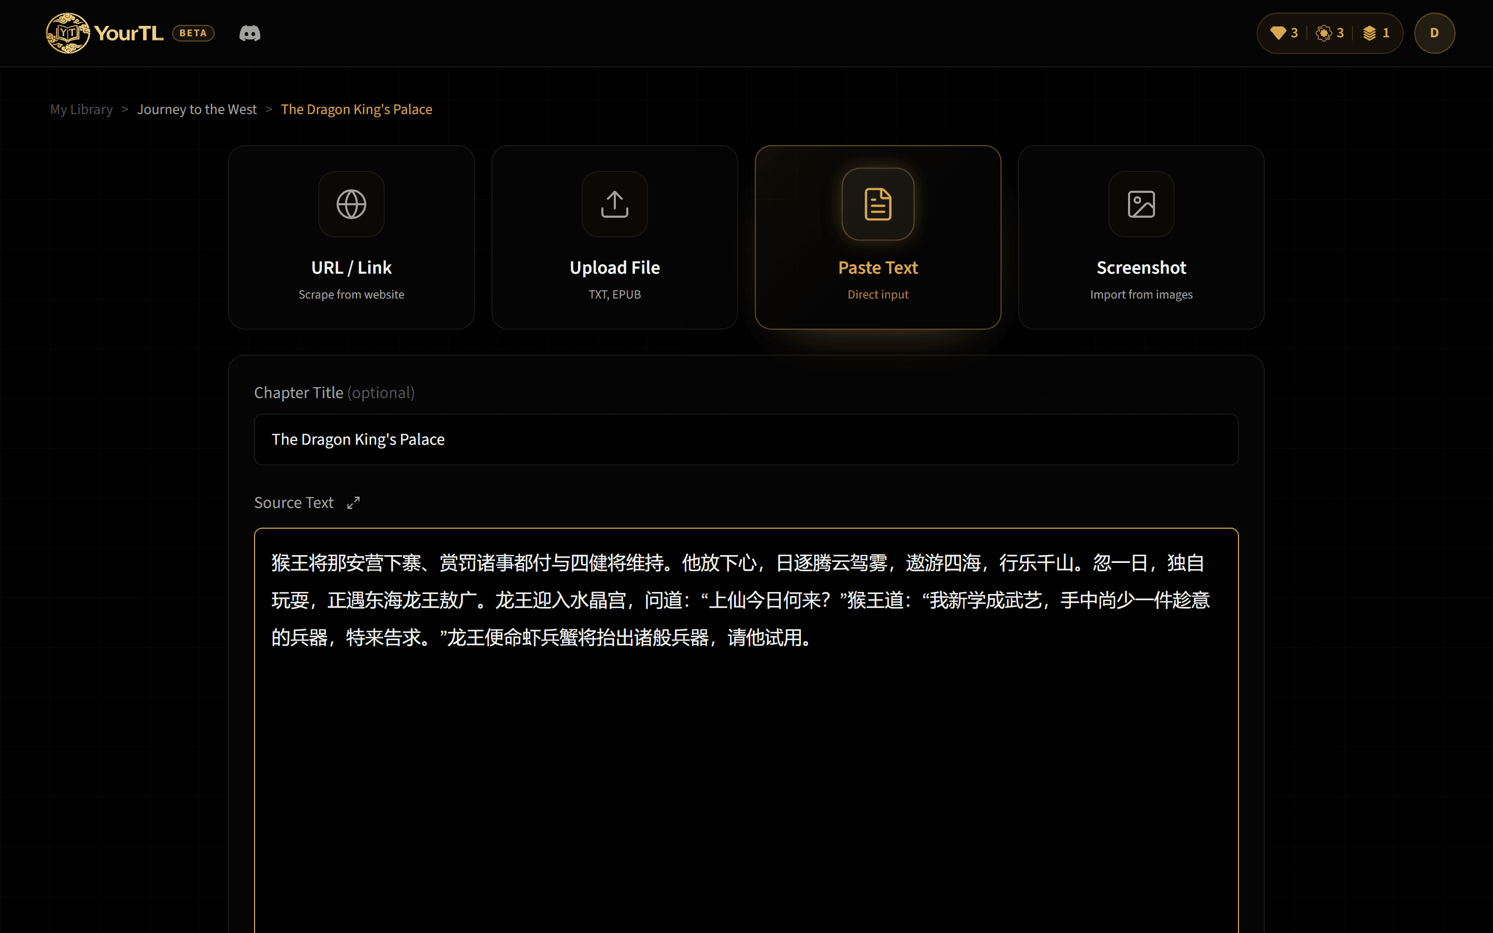Select the Screenshot import option
The width and height of the screenshot is (1493, 933).
coord(1142,237)
